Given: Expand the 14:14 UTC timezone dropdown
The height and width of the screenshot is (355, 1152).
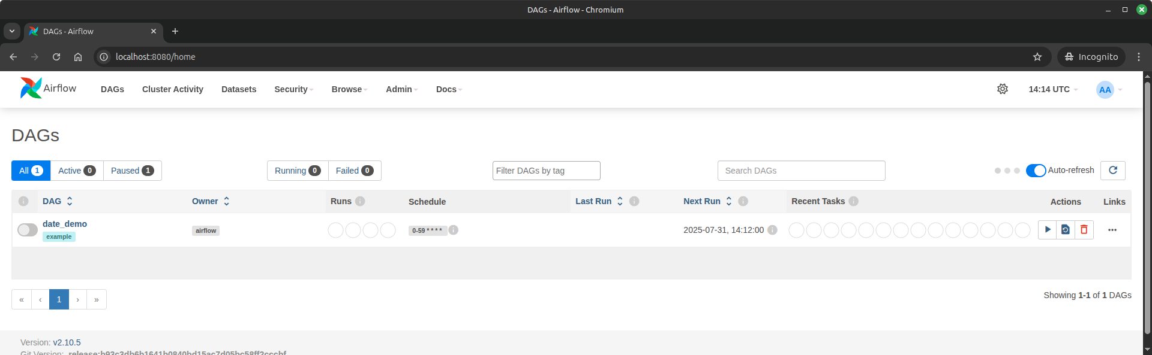Looking at the screenshot, I should [1052, 89].
